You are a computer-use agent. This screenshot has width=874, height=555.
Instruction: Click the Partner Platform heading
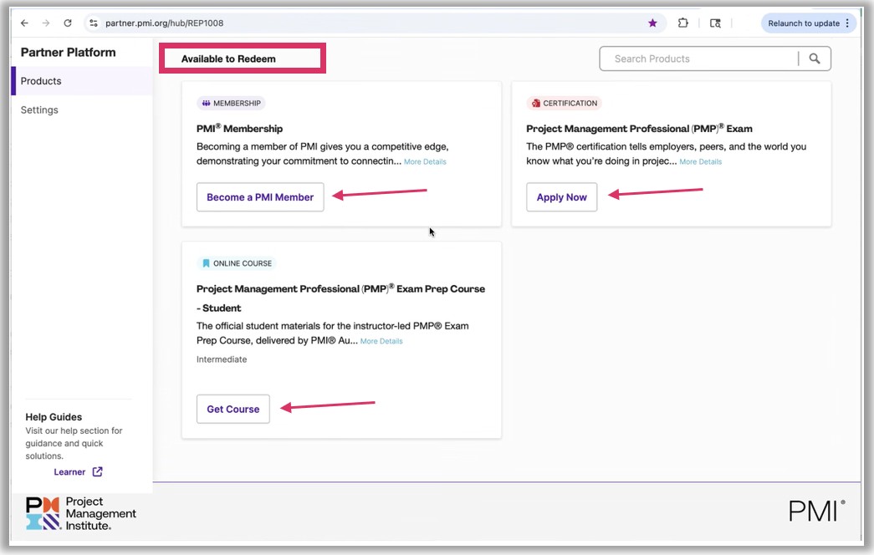tap(68, 53)
